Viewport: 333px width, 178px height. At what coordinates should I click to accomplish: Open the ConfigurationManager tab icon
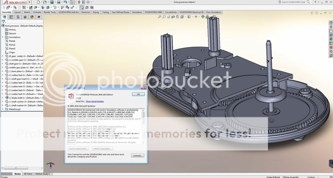tap(18, 17)
